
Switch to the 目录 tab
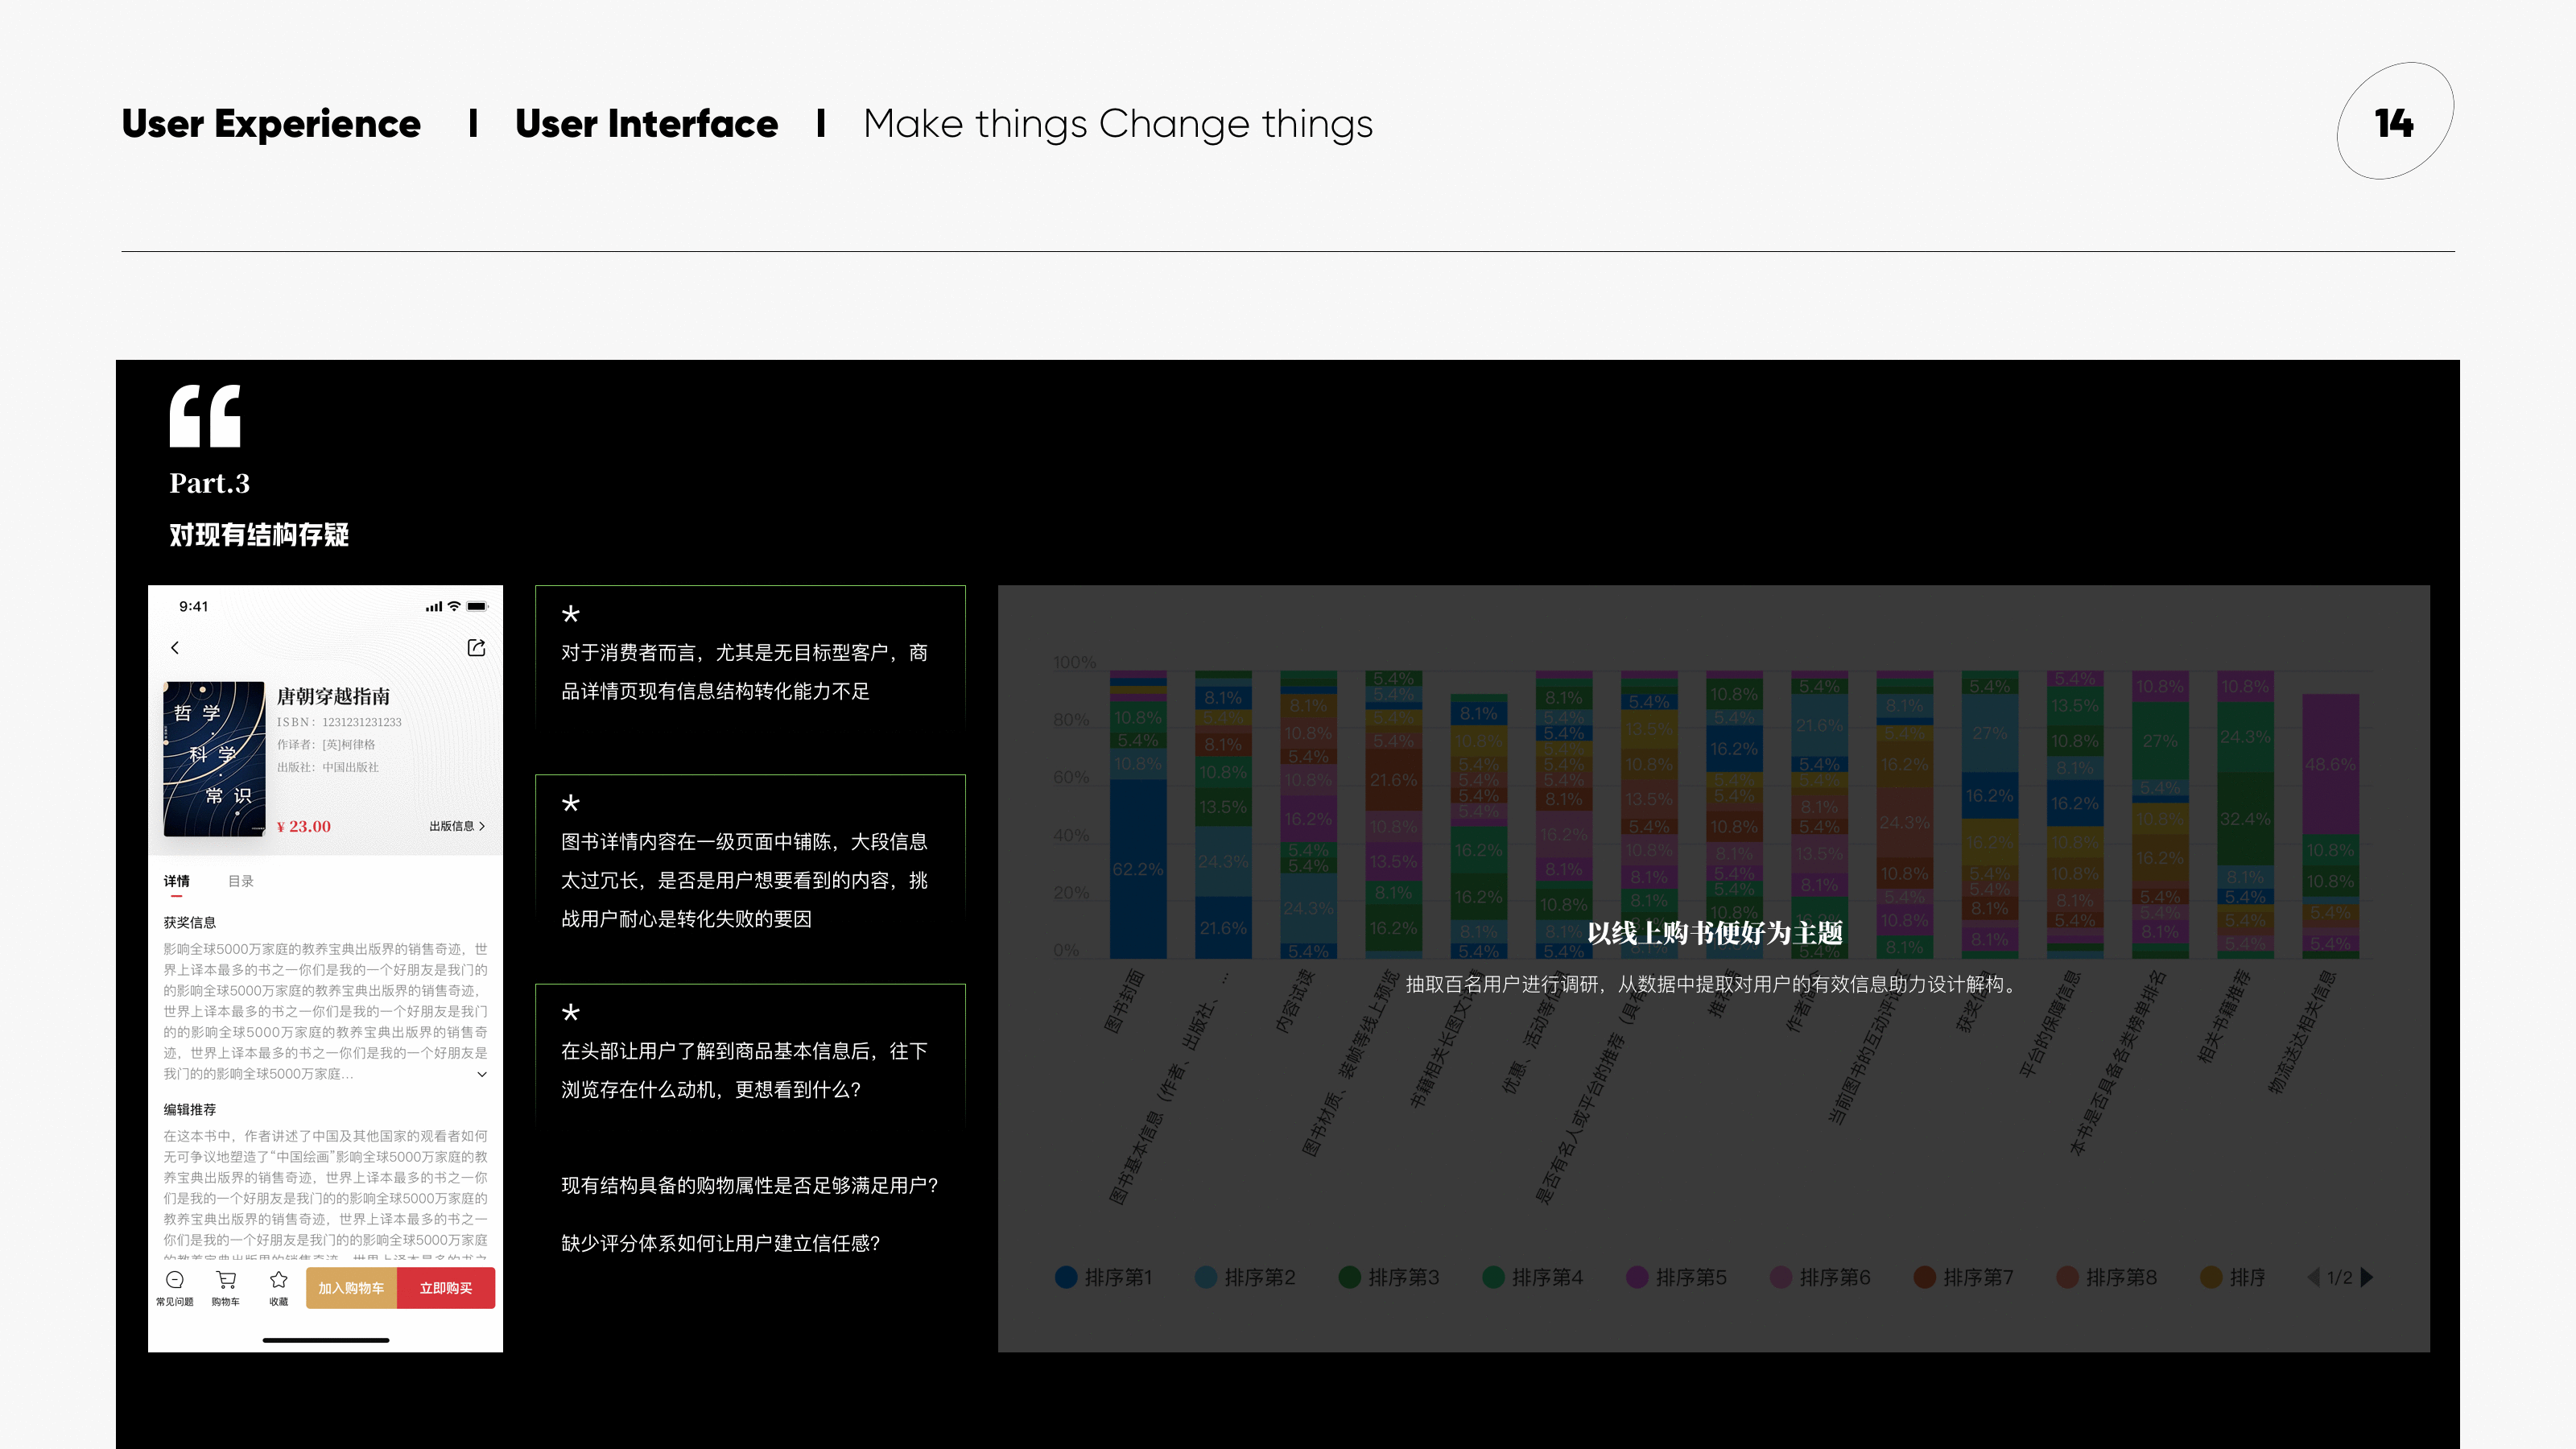click(241, 881)
